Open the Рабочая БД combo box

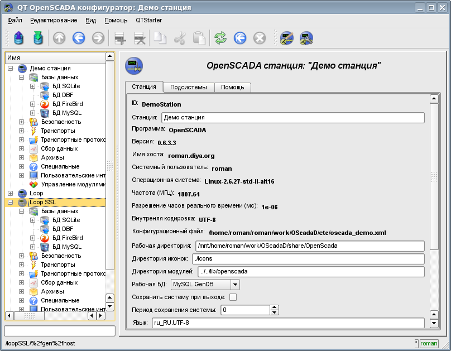[x=205, y=284]
